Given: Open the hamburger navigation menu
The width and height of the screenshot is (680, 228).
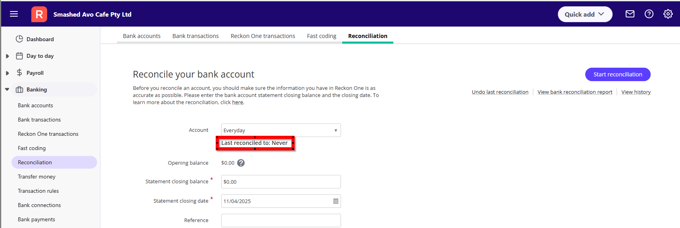Looking at the screenshot, I should pyautogui.click(x=14, y=14).
